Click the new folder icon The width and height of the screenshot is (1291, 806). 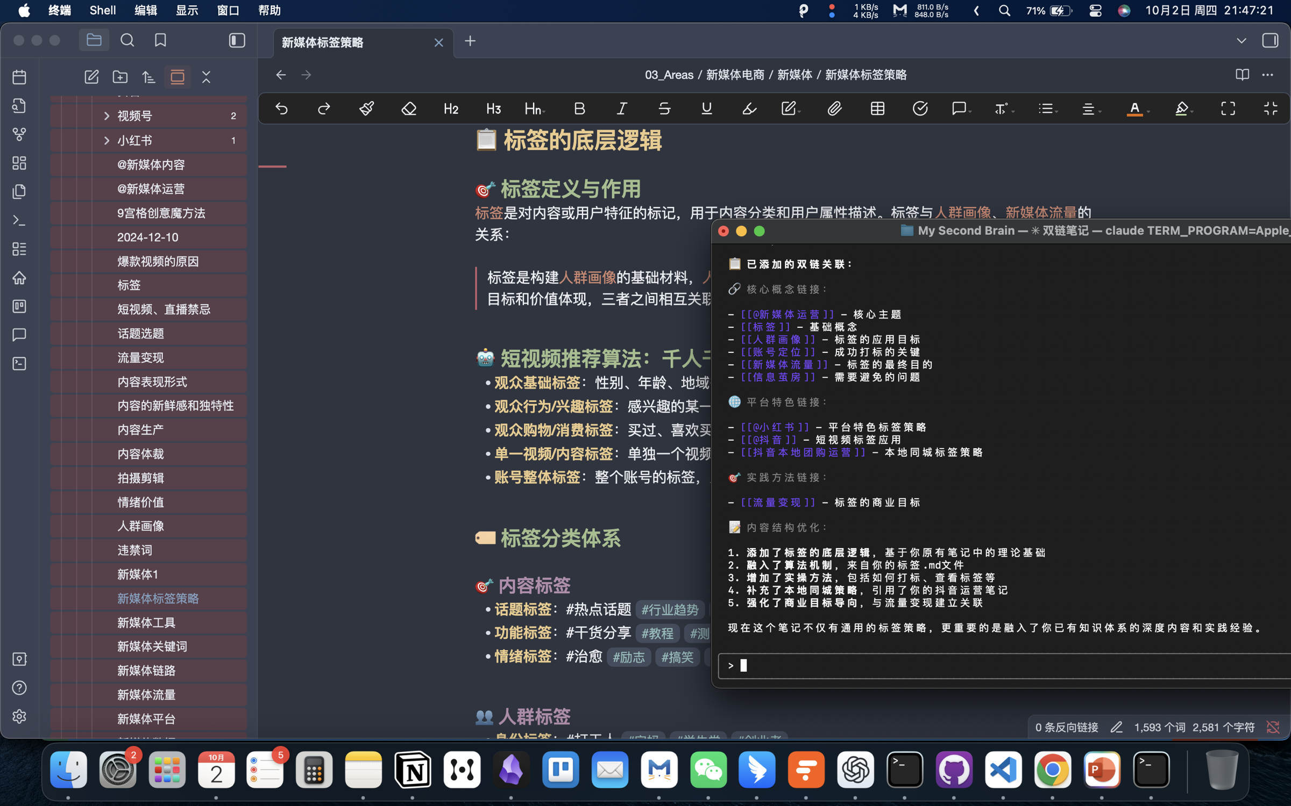[x=120, y=77]
